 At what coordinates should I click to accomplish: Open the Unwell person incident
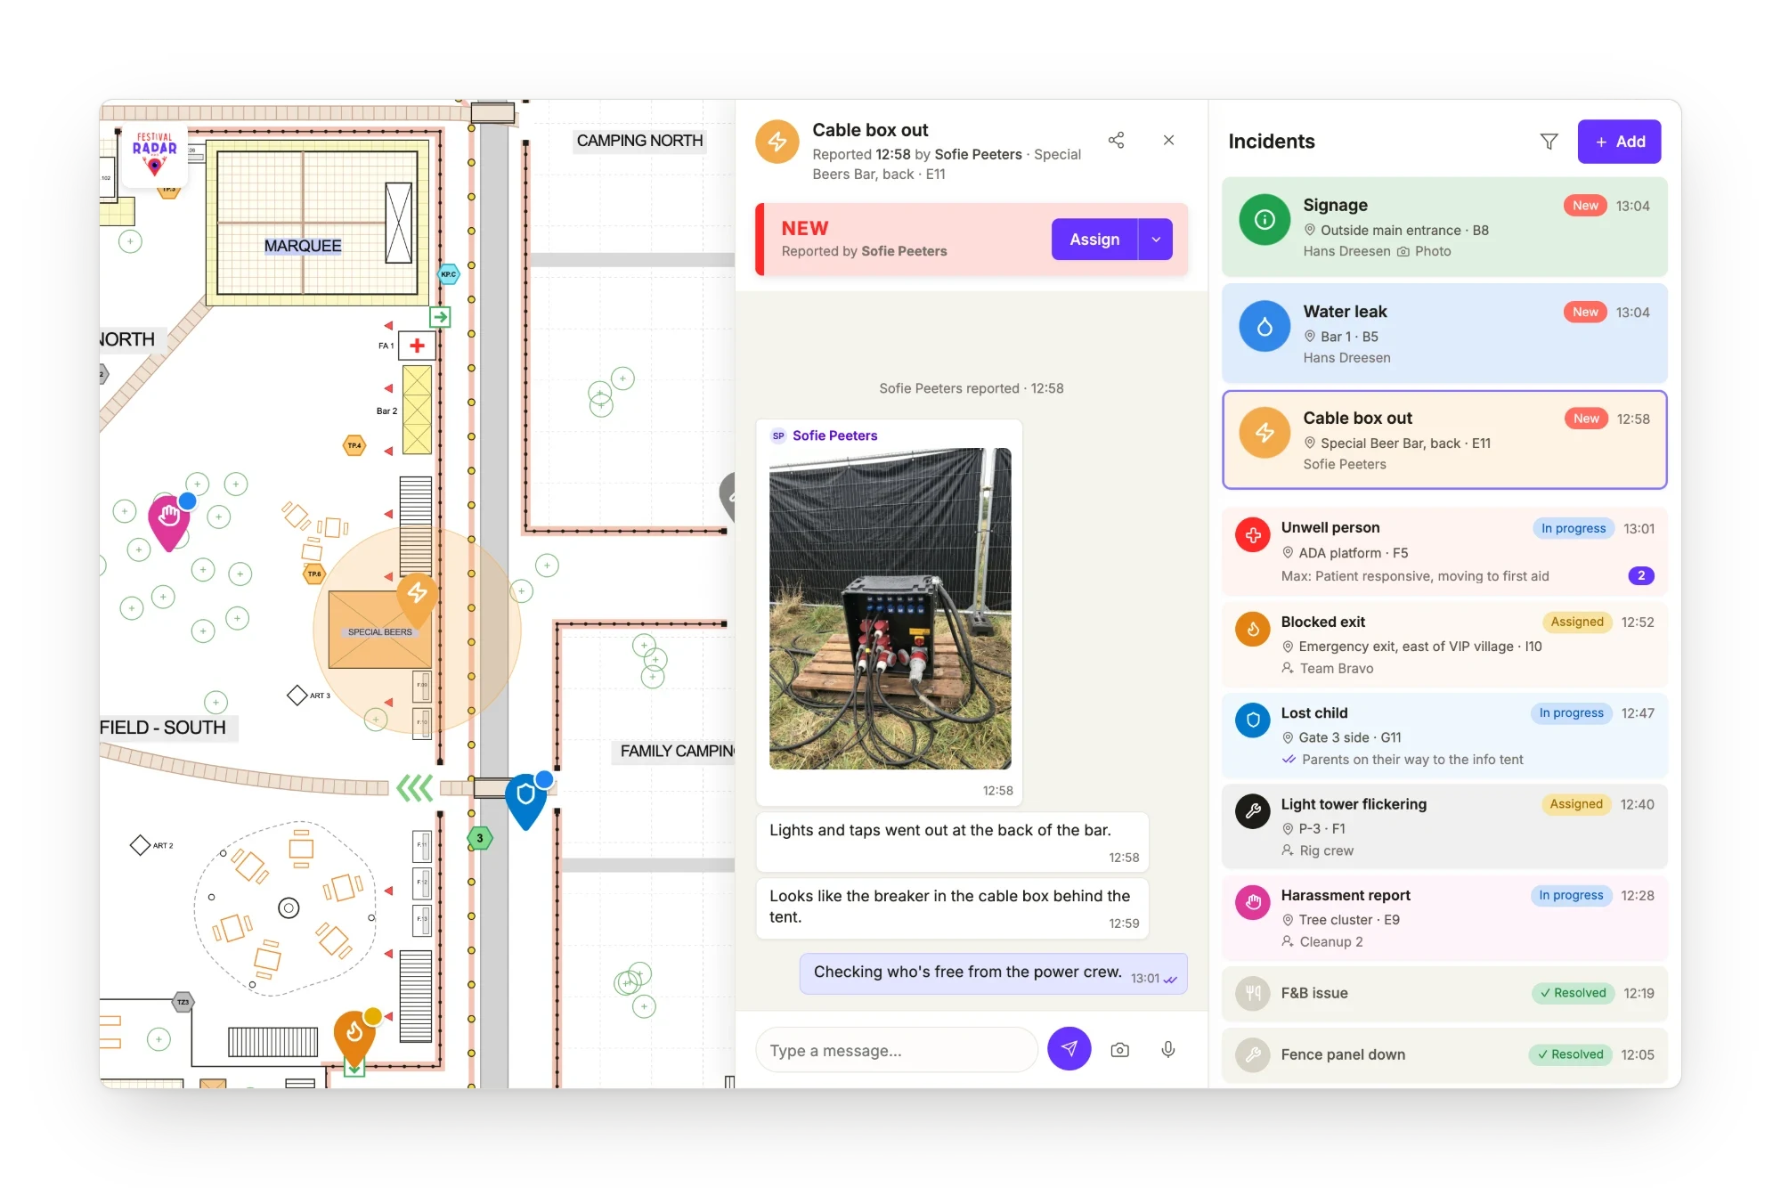tap(1444, 550)
